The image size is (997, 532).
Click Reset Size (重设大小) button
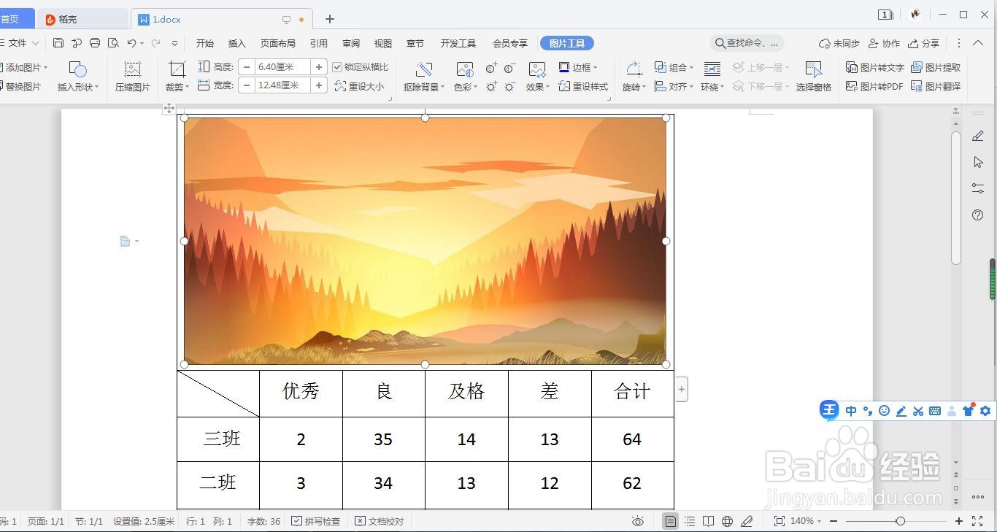[359, 86]
